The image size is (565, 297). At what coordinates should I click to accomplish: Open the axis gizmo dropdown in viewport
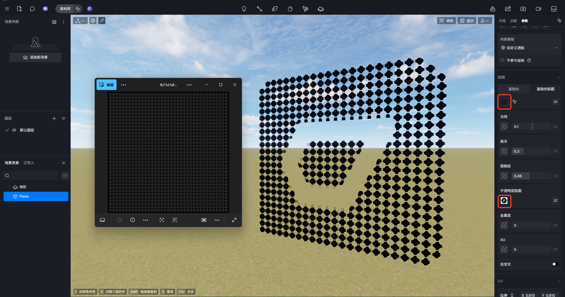(x=80, y=21)
